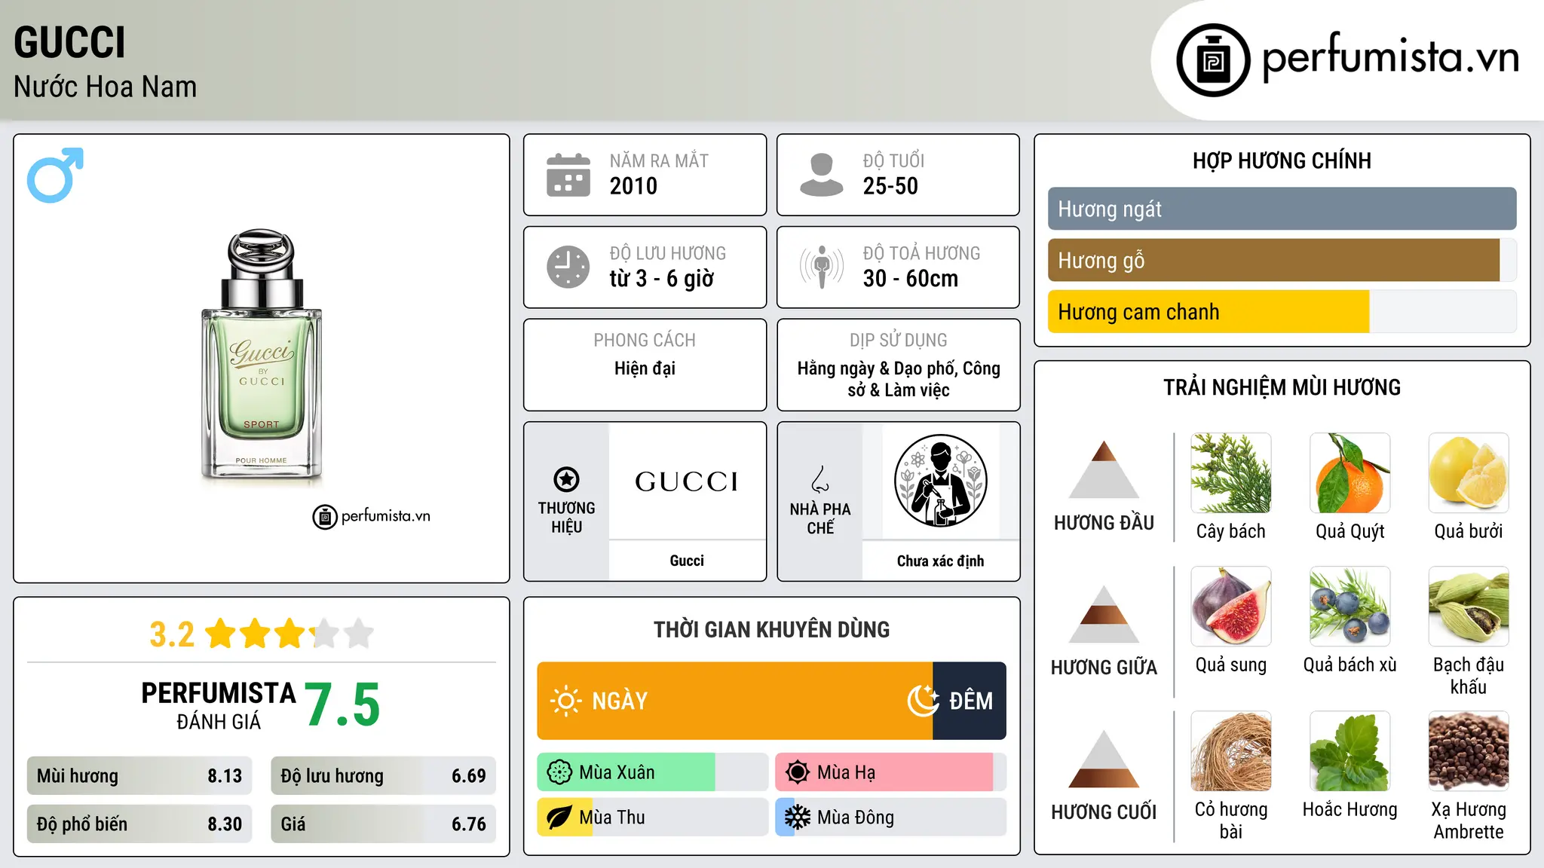Image resolution: width=1544 pixels, height=868 pixels.
Task: Open the Cây bách note image
Action: pyautogui.click(x=1230, y=473)
